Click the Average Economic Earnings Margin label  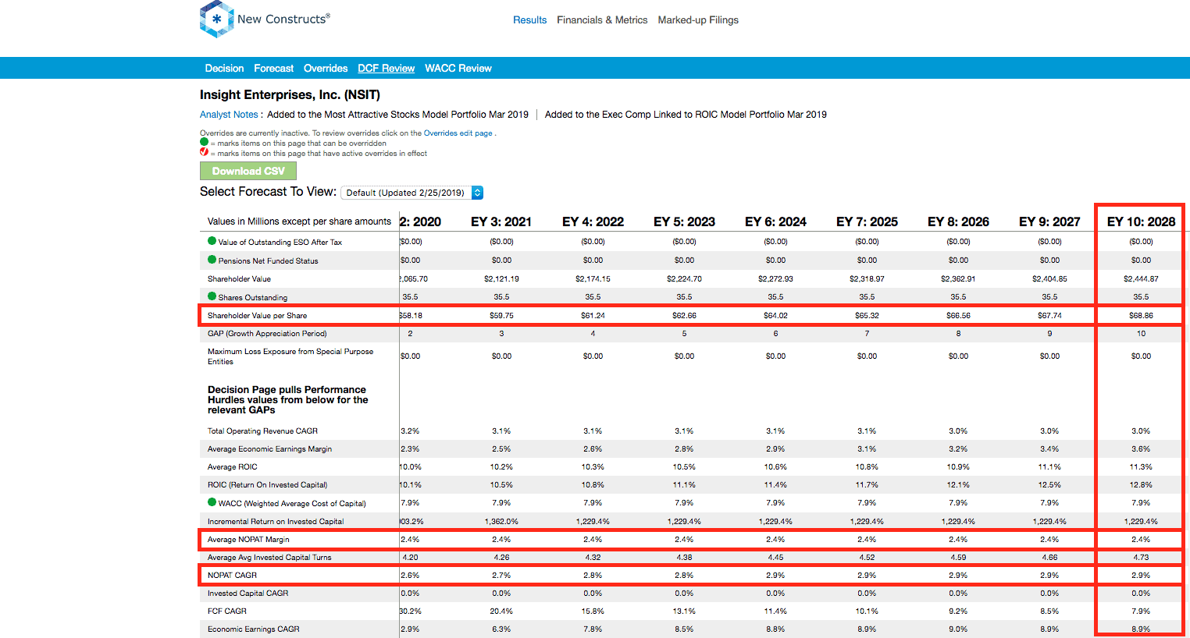pyautogui.click(x=269, y=449)
